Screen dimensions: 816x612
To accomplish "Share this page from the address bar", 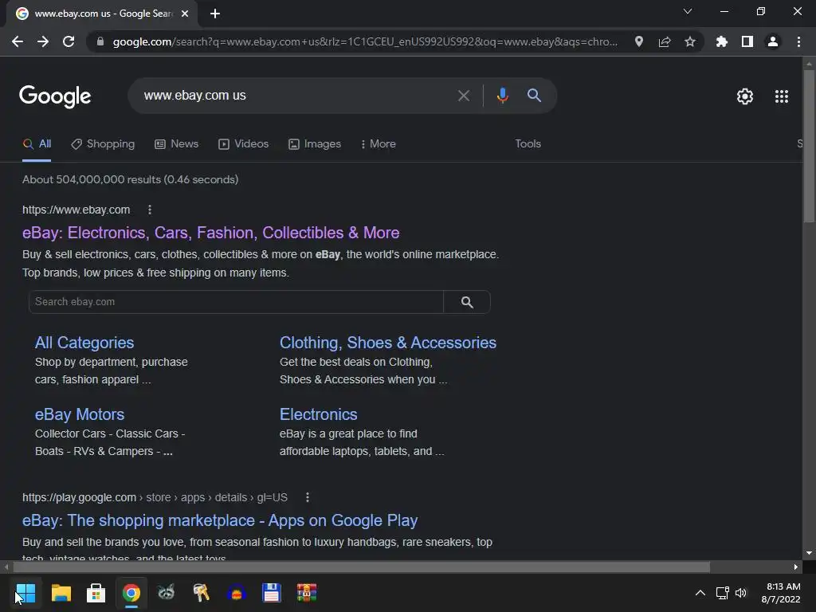I will point(665,41).
